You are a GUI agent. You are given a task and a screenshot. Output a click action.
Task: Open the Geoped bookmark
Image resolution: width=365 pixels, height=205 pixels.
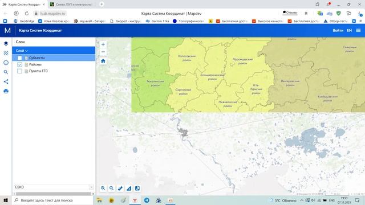click(126, 21)
